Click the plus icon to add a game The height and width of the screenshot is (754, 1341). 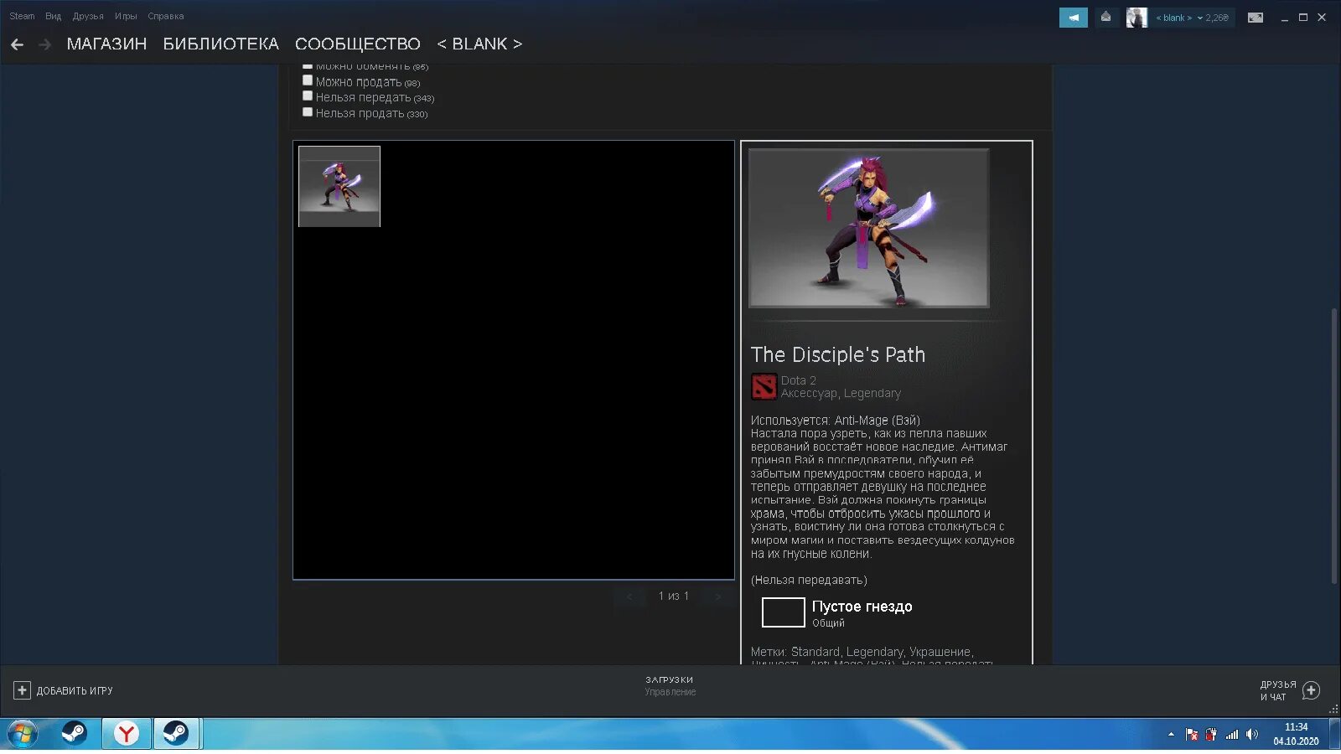22,690
